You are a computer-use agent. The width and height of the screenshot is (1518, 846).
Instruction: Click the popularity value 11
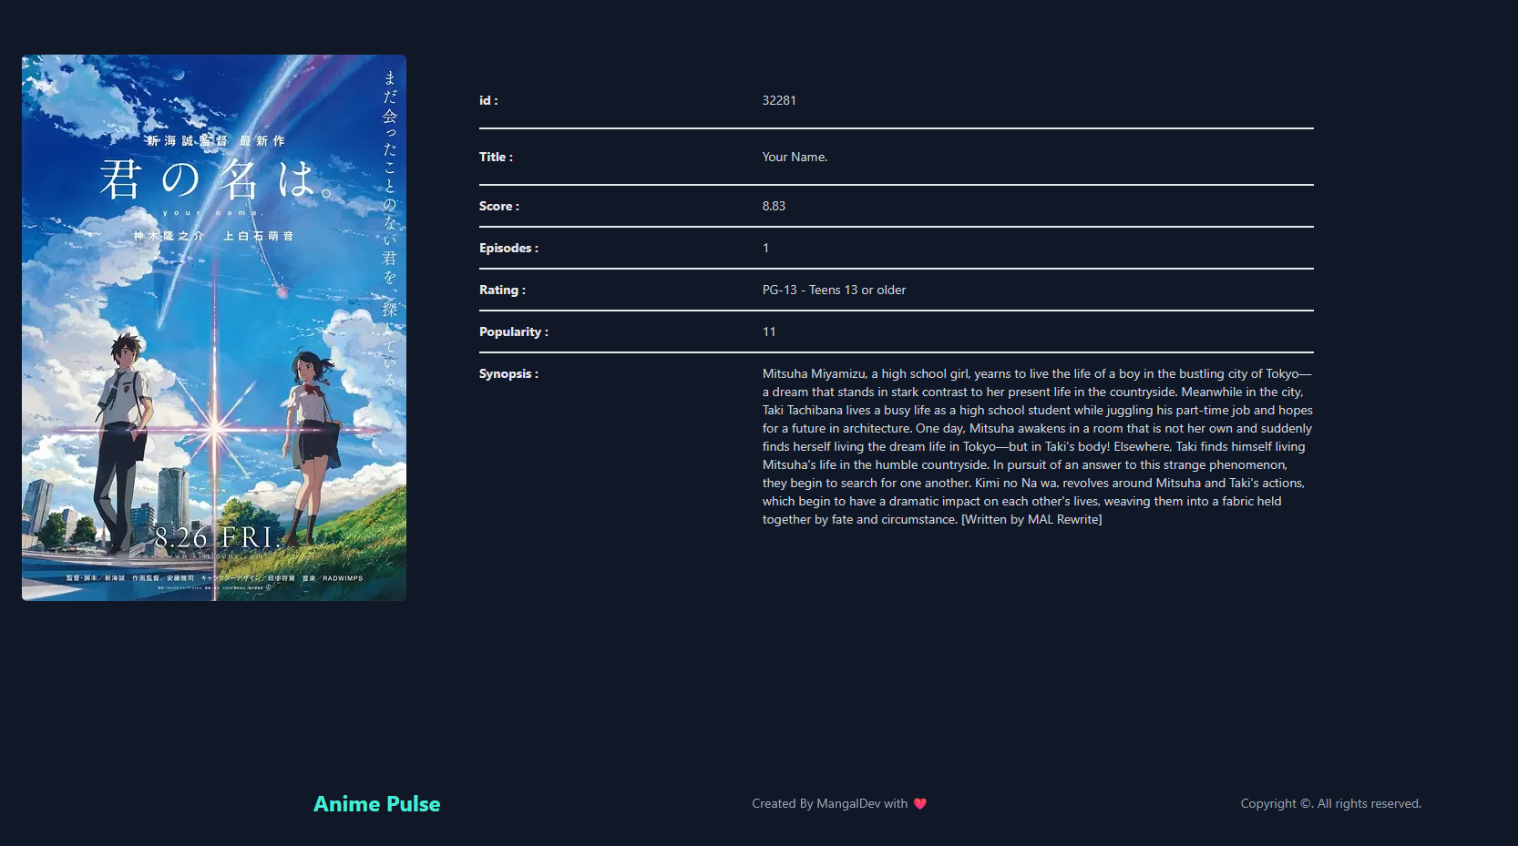(x=769, y=331)
